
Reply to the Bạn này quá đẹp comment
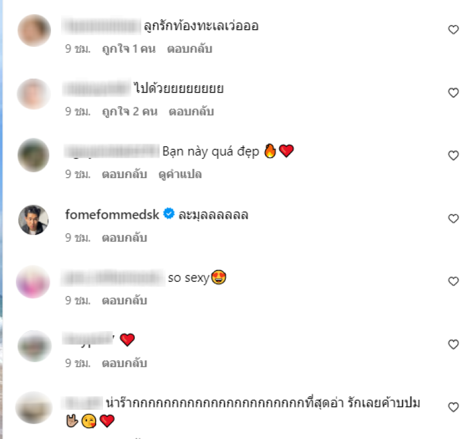(x=124, y=174)
